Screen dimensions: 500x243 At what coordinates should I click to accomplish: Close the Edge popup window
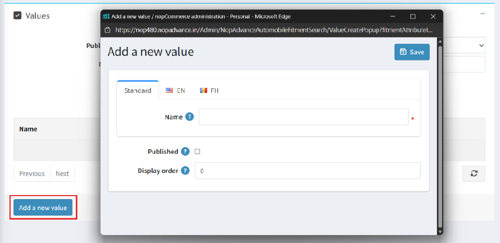pyautogui.click(x=433, y=16)
